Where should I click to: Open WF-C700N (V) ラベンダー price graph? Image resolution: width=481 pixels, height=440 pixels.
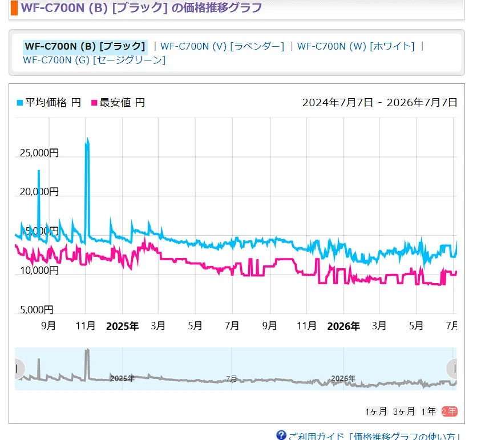pyautogui.click(x=223, y=46)
